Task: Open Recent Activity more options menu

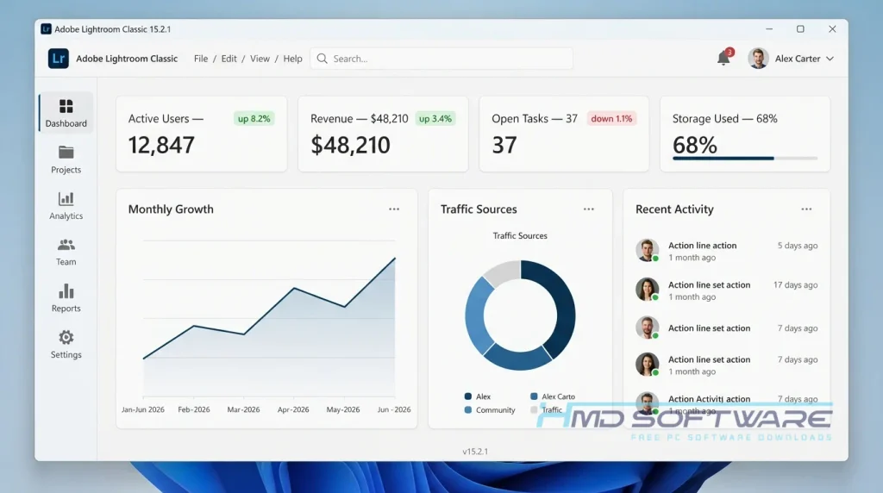Action: [x=806, y=209]
